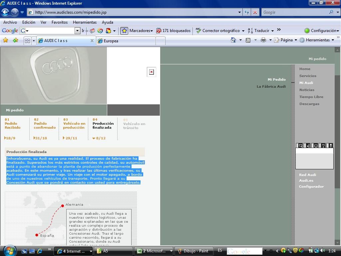Open the La Fábrica Audi link
This screenshot has height=256, width=341.
(x=271, y=86)
